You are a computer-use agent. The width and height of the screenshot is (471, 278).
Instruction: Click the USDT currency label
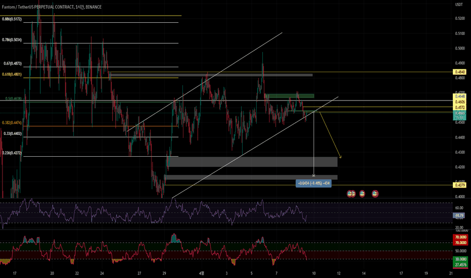click(459, 5)
